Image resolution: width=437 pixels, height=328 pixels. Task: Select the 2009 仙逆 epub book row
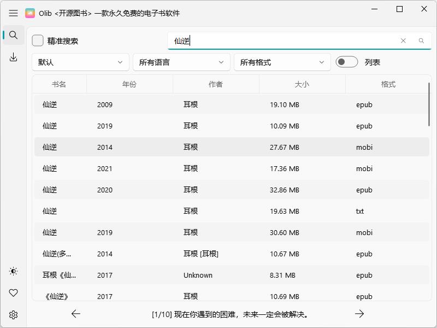coord(218,104)
